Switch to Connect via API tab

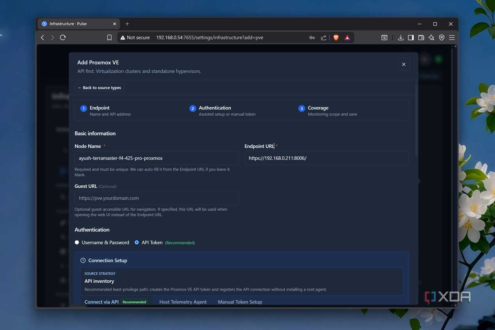pos(116,302)
